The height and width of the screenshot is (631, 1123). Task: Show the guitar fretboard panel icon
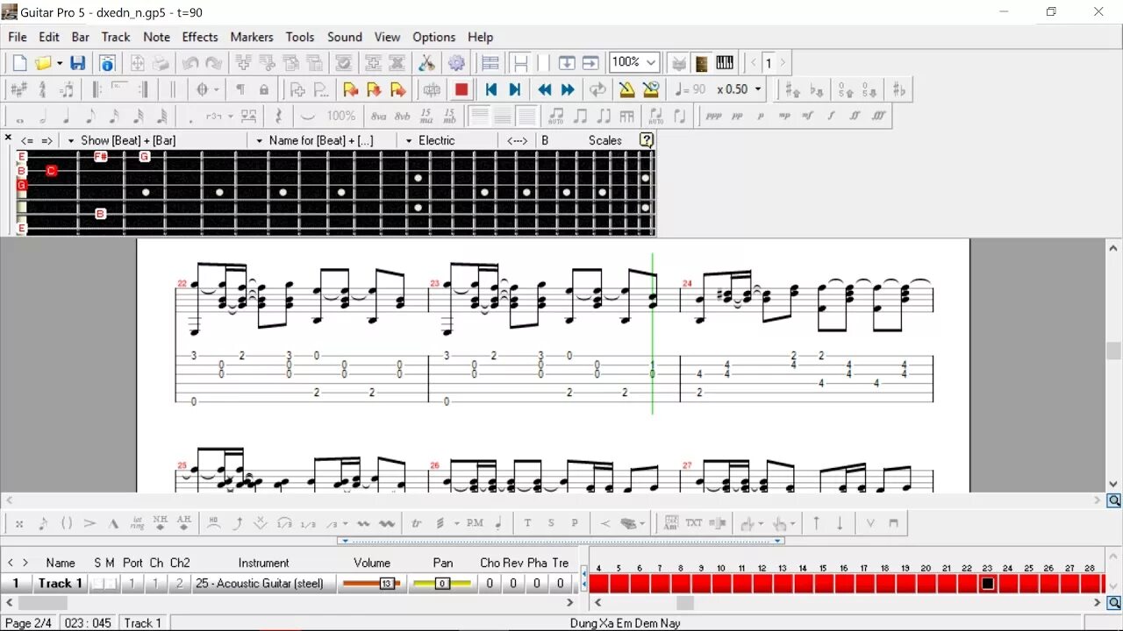(x=701, y=63)
